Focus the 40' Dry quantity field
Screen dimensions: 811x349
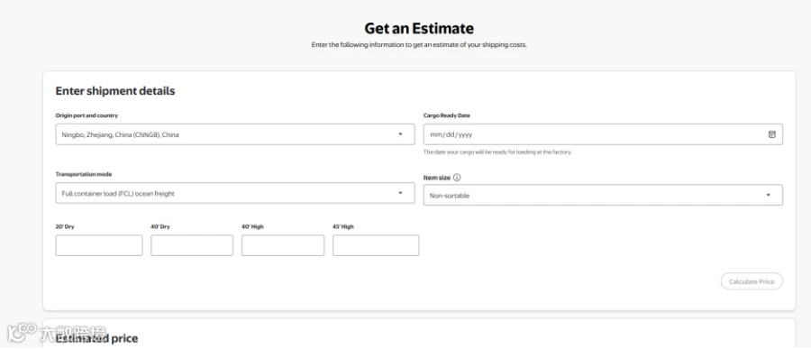192,245
